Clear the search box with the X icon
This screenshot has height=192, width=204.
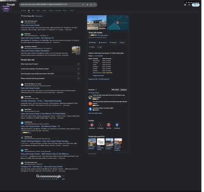tap(83, 5)
